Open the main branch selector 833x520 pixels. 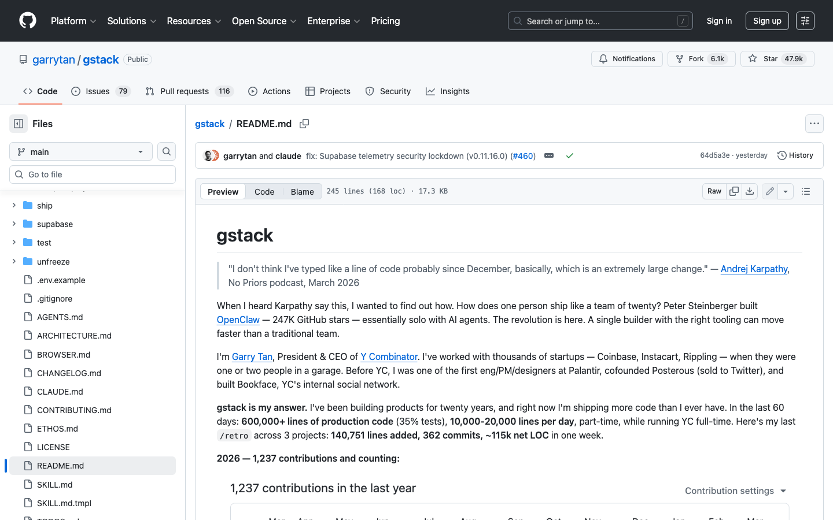(81, 151)
